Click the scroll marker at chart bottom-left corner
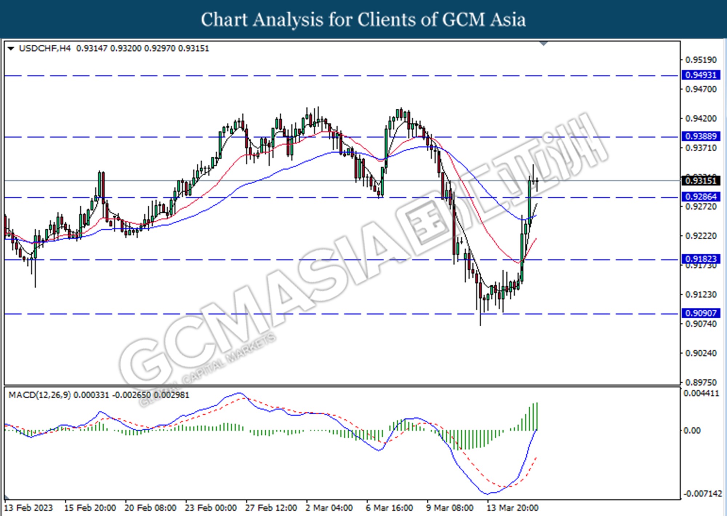 [x=7, y=497]
